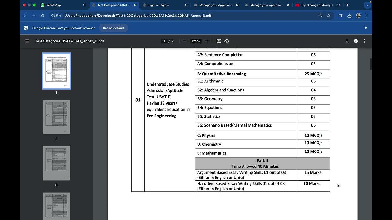Image resolution: width=392 pixels, height=220 pixels.
Task: Open the zoom magnifier icon in address bar
Action: (x=320, y=16)
